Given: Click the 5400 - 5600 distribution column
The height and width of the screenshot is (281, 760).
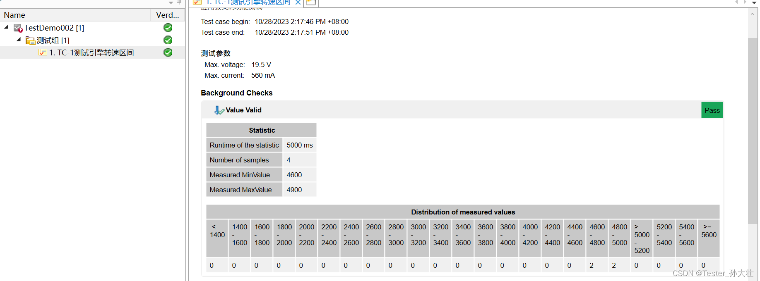Looking at the screenshot, I should point(687,238).
